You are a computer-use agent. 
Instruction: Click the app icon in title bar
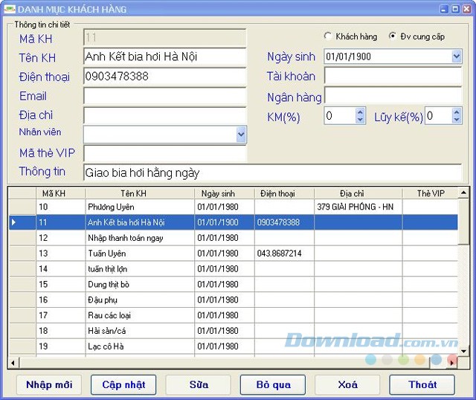[x=9, y=9]
